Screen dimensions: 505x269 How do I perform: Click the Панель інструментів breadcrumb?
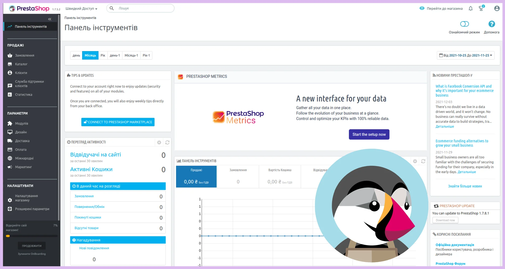80,18
